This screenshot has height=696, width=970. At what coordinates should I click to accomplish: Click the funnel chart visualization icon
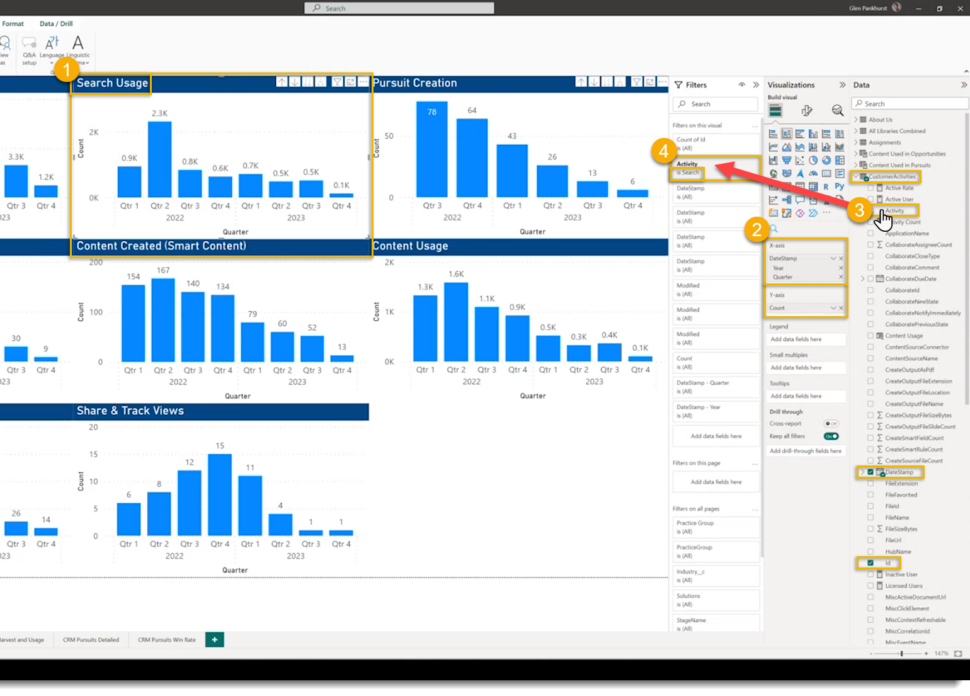tap(787, 161)
